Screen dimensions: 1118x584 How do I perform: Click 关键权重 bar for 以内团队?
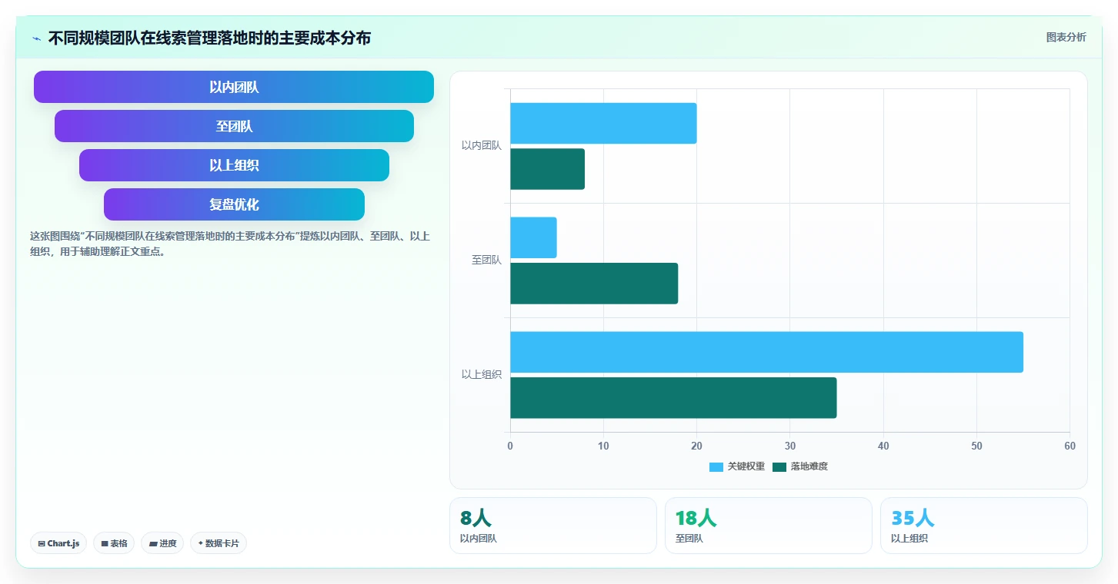pyautogui.click(x=603, y=123)
